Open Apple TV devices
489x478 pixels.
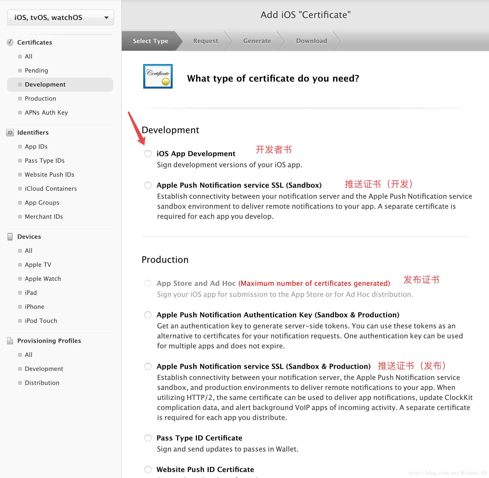point(38,265)
